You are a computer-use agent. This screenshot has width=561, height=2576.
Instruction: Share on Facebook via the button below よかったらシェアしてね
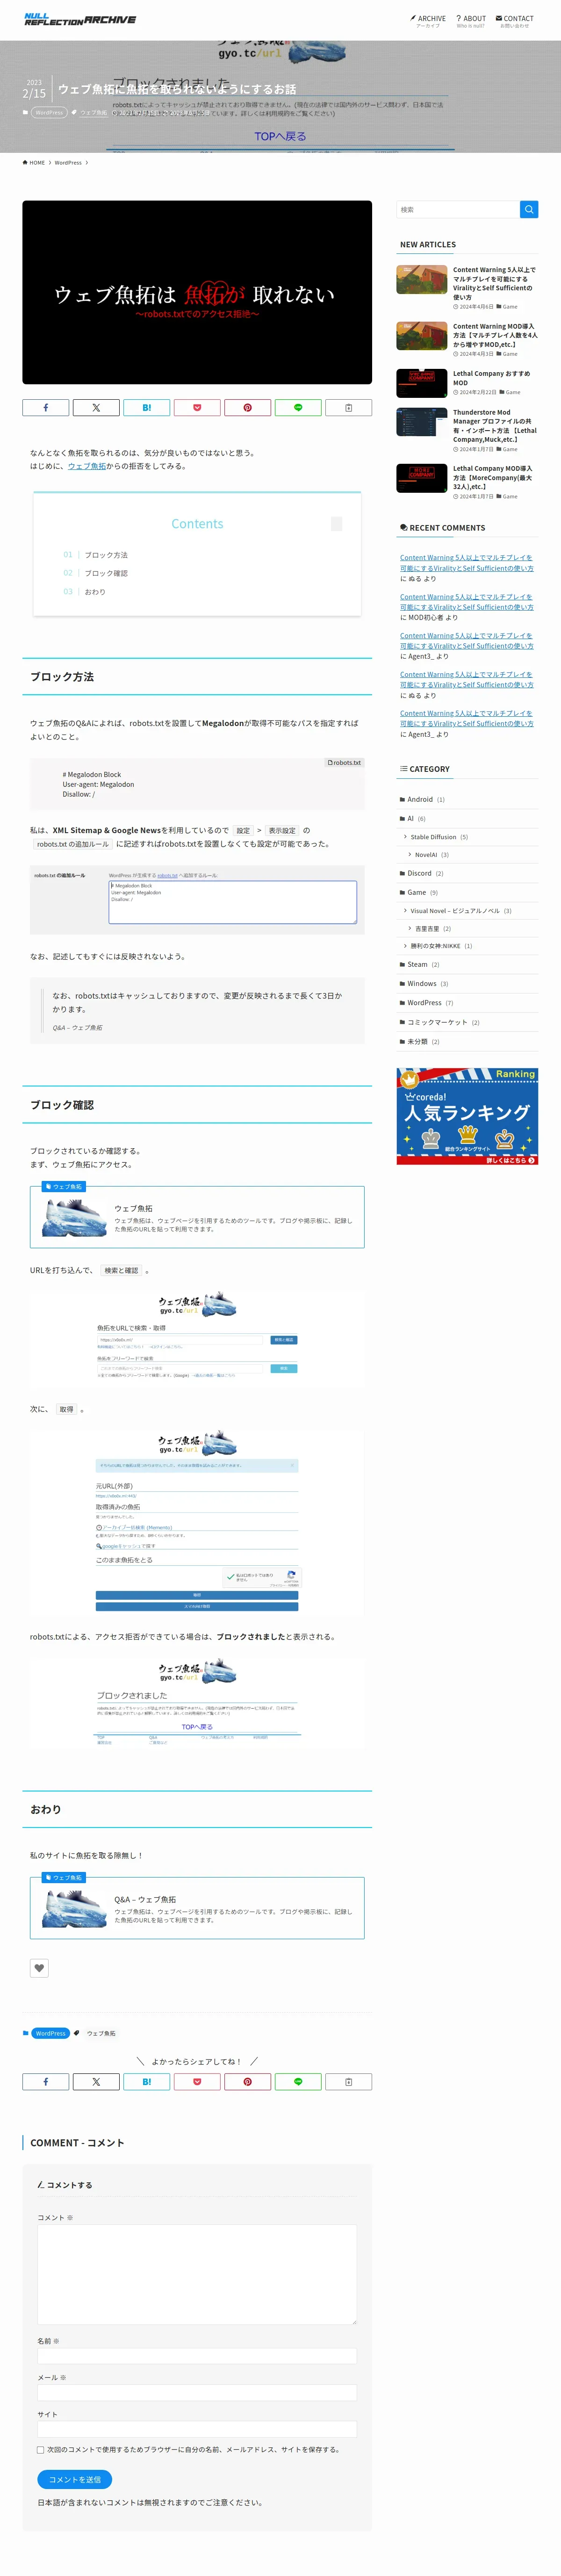pyautogui.click(x=46, y=2082)
